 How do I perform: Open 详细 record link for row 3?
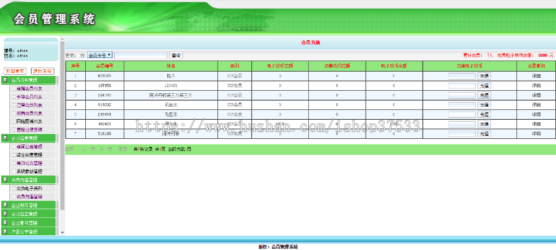tap(536, 95)
